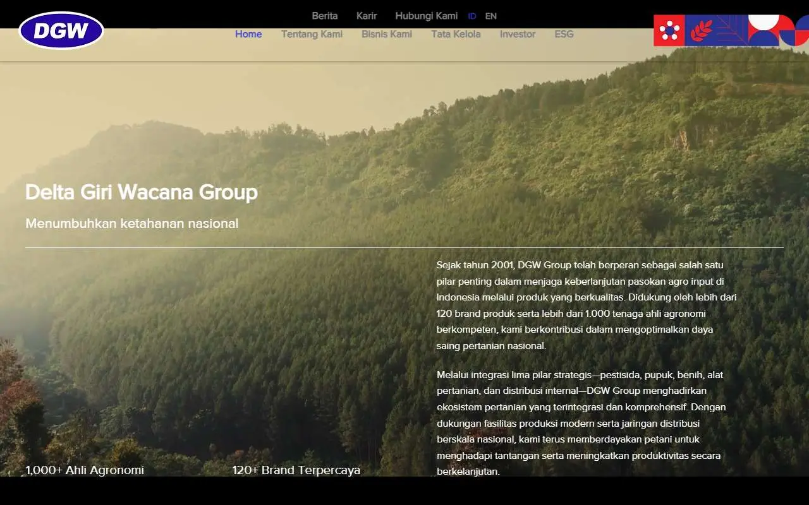The image size is (809, 505).
Task: Open the Tata Kelola menu
Action: pyautogui.click(x=456, y=34)
